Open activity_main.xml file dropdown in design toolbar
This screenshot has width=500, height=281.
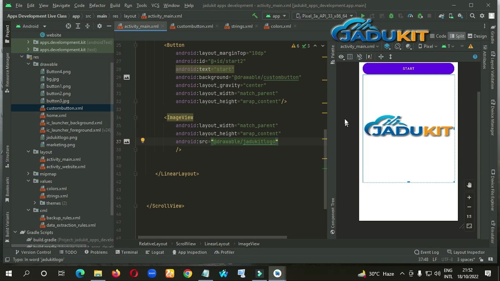point(359,46)
